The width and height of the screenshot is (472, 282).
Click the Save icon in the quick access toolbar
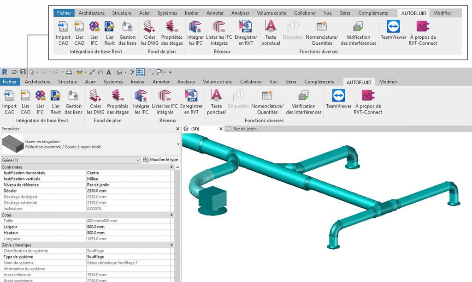tap(23, 72)
